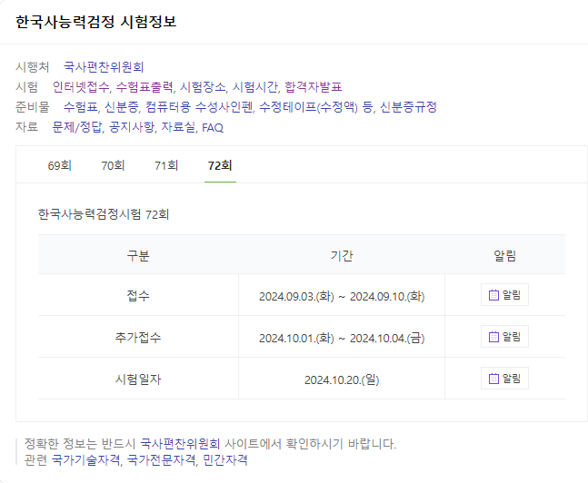Viewport: 588px width, 483px height.
Task: Open the 국가기술자격 related link
Action: pos(85,459)
